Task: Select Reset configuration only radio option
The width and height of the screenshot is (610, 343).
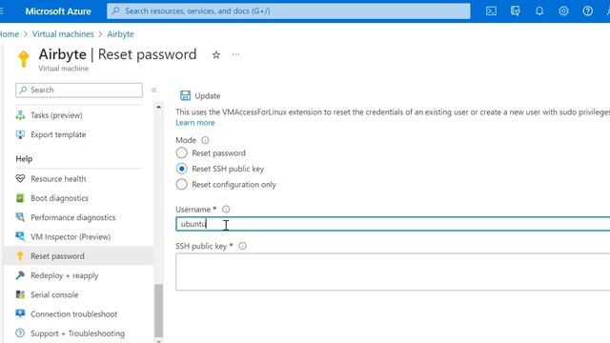Action: (x=181, y=184)
